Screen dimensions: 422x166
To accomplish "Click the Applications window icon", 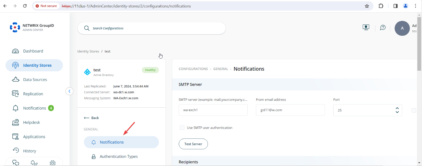I will pos(15,136).
